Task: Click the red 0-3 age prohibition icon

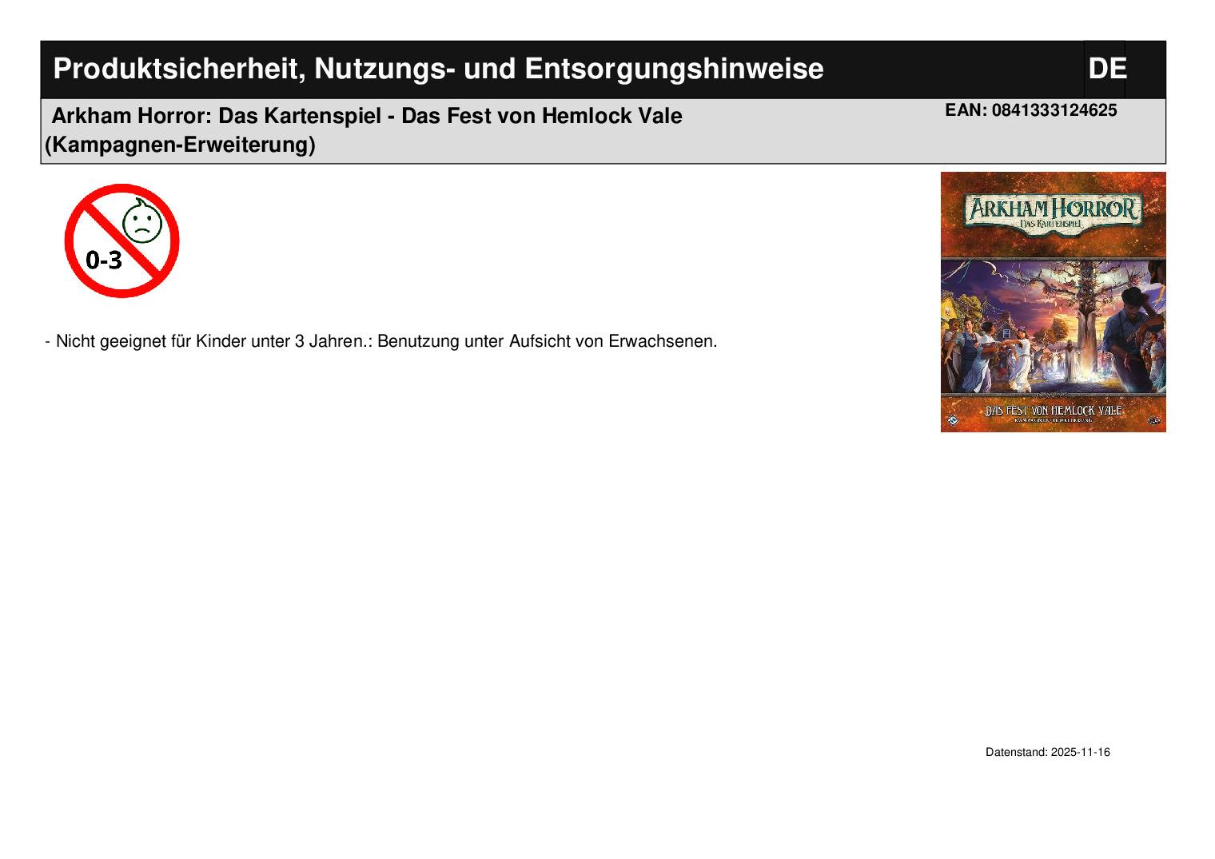Action: 121,241
